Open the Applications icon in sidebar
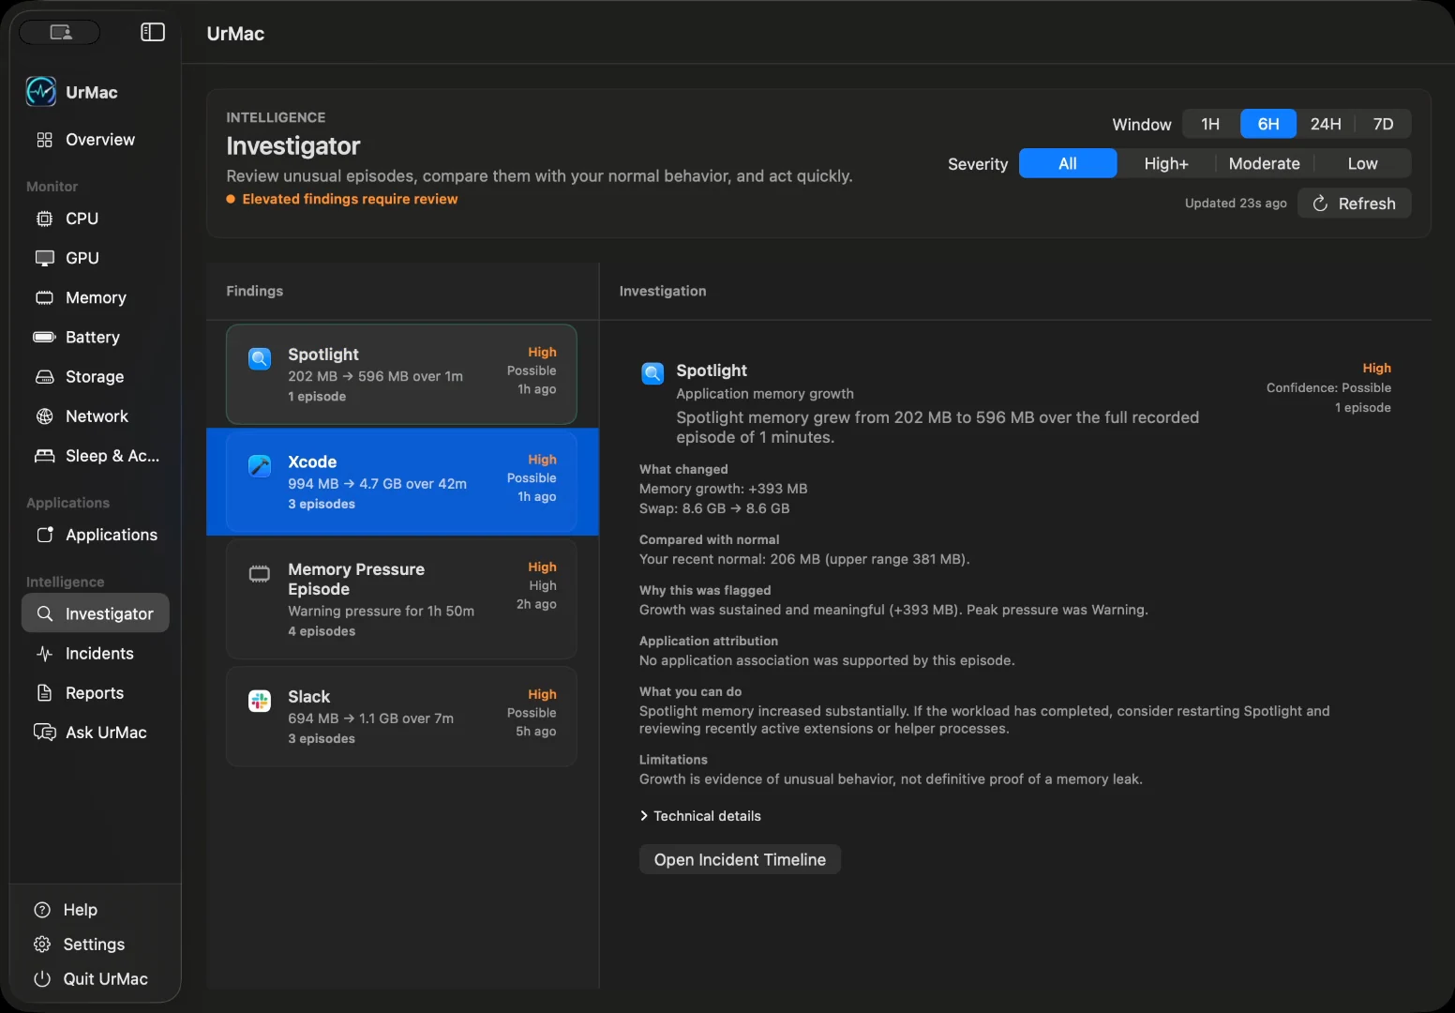This screenshot has height=1013, width=1455. tap(44, 535)
